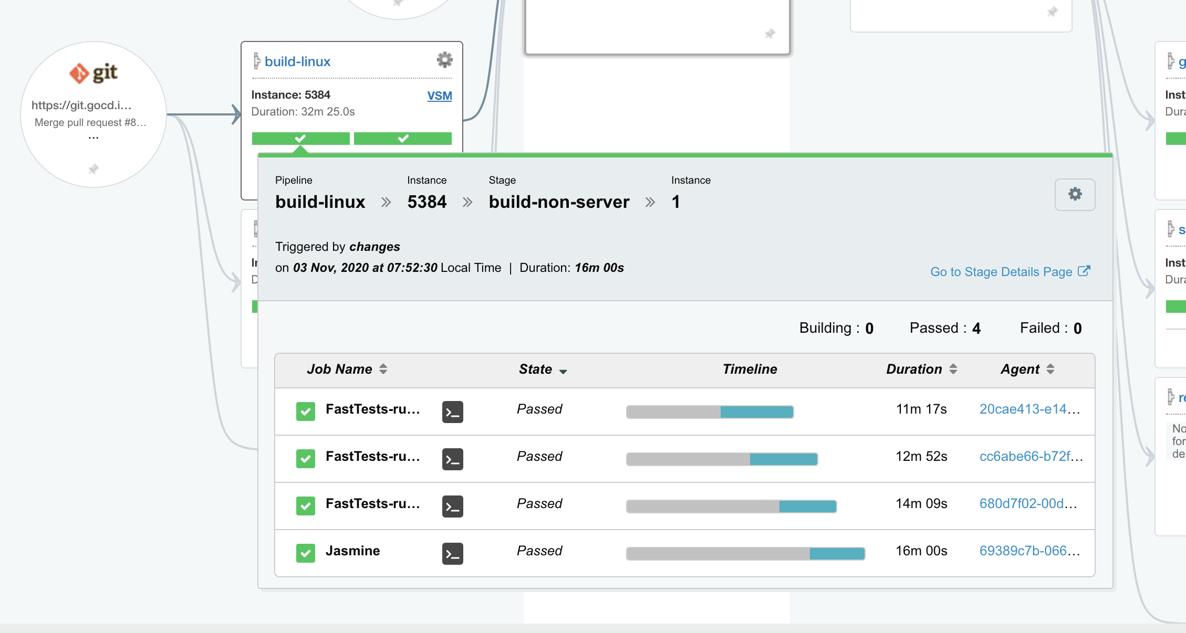Click the stage overview settings gear button
This screenshot has height=633, width=1186.
pos(1075,194)
